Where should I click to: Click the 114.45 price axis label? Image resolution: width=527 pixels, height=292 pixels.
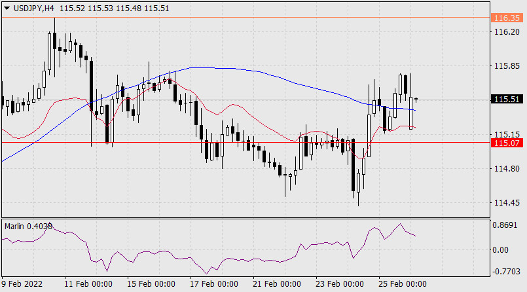pyautogui.click(x=507, y=202)
